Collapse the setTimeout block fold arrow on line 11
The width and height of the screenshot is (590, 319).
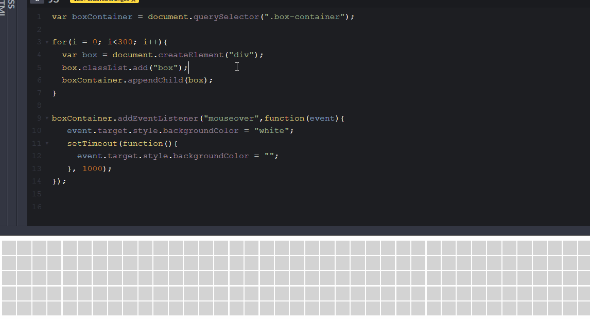(47, 143)
